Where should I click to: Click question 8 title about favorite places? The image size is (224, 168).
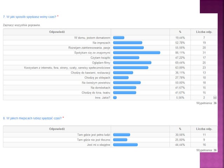coord(32,118)
